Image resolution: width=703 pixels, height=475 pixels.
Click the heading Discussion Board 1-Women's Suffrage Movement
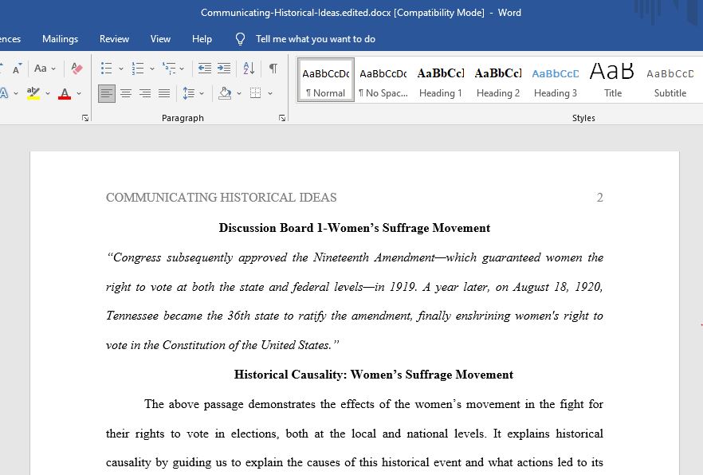point(355,228)
